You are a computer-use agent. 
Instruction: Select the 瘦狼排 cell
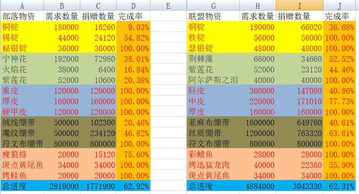click(22, 154)
